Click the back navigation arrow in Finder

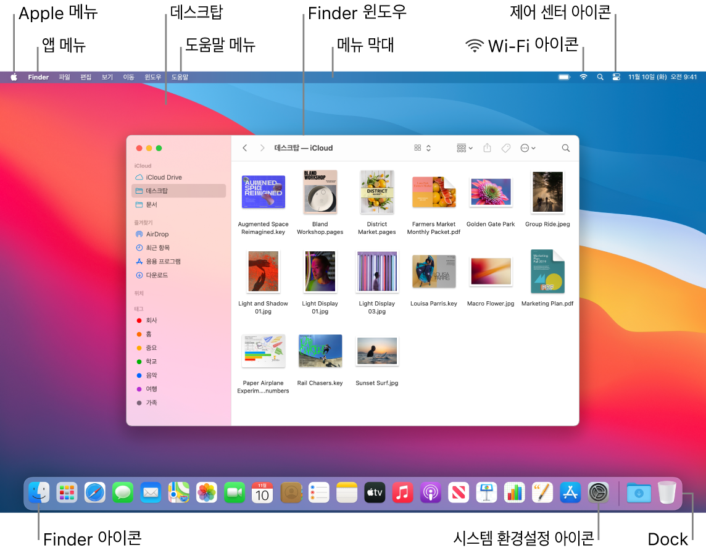click(244, 148)
